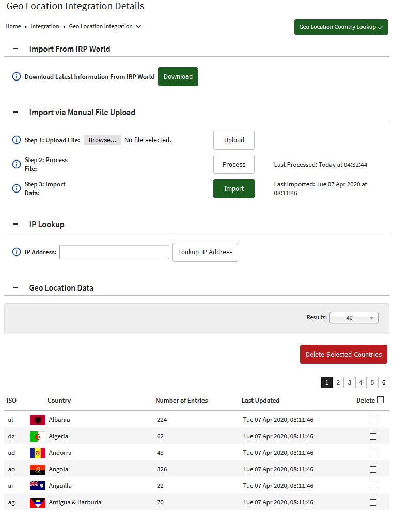Click info icon next to Step 3 Import Data
The image size is (393, 512).
(16, 188)
